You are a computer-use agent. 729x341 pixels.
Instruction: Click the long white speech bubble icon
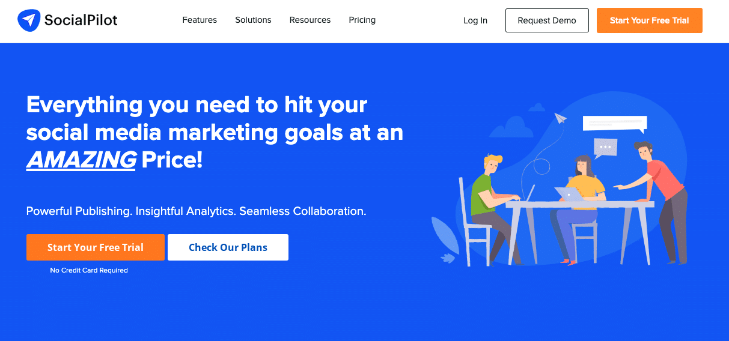614,123
